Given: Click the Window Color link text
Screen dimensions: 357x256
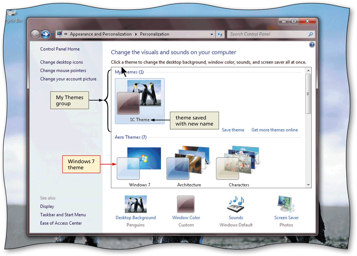Looking at the screenshot, I should click(186, 218).
